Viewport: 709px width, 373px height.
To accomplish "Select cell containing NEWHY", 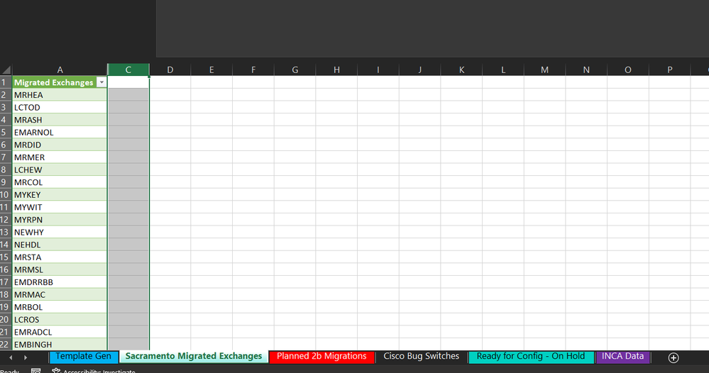I will (x=60, y=232).
